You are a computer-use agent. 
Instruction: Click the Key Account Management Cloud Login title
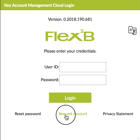(39, 5)
